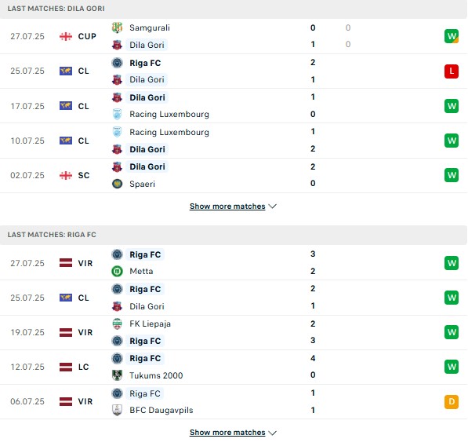Open the Riga FC vs Metta match row
Screen dimensions: 468x446
[234, 263]
